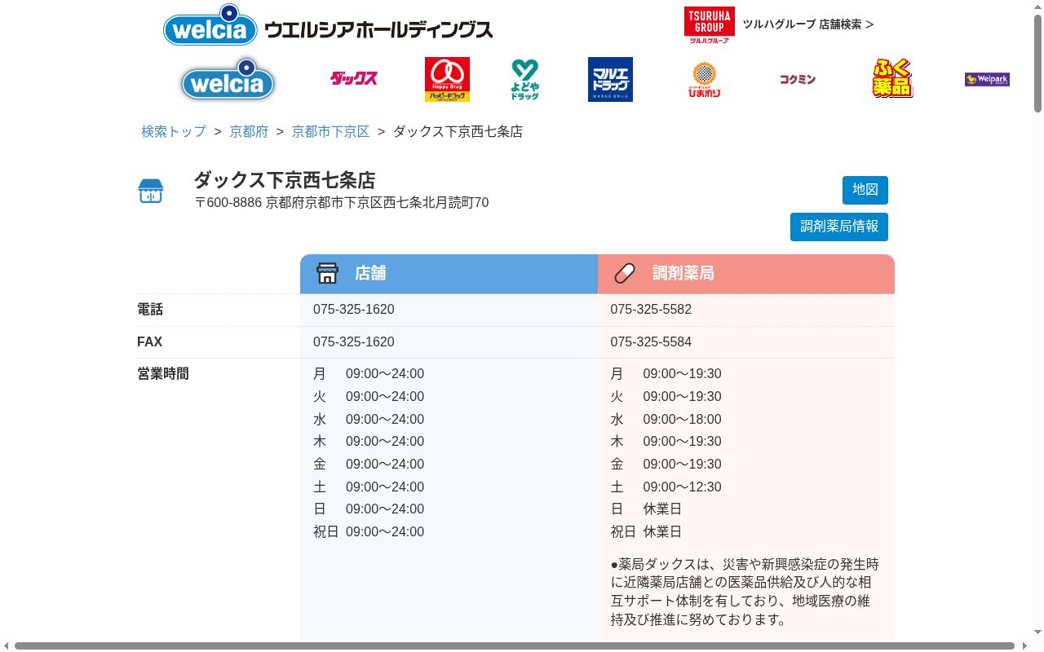Select the ふく薬品 brand logo

(x=892, y=79)
